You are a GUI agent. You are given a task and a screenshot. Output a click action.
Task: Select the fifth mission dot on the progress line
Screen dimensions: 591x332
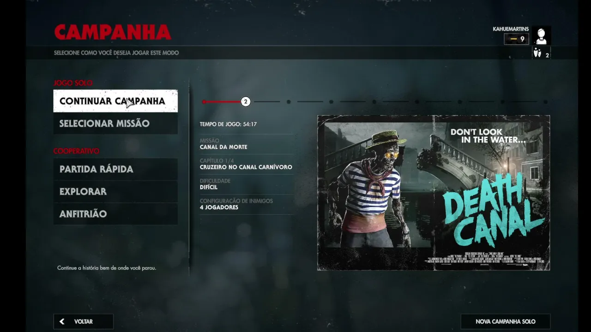coord(374,101)
